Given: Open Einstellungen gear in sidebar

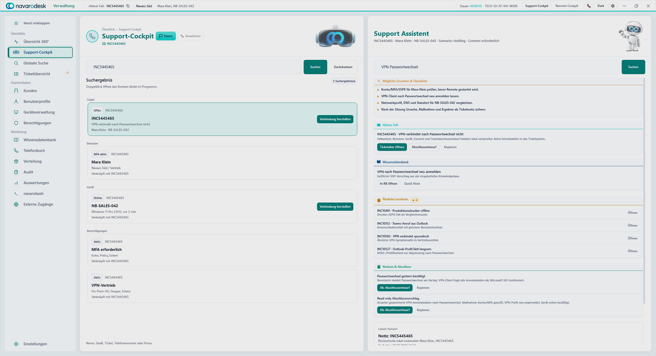Looking at the screenshot, I should (16, 344).
